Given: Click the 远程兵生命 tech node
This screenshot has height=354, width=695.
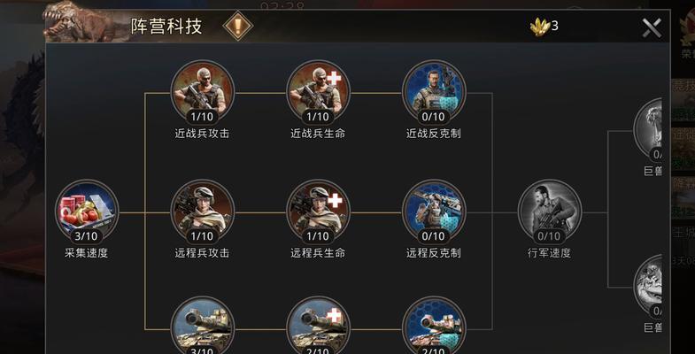Looking at the screenshot, I should (x=318, y=212).
